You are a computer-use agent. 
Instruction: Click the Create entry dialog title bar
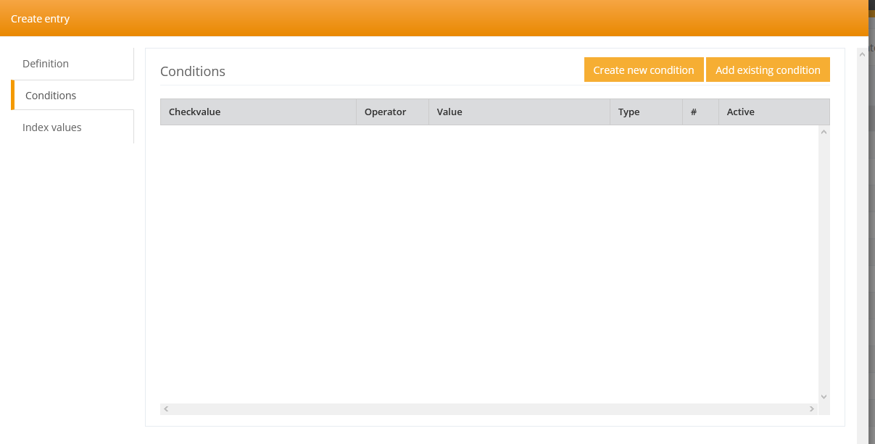(434, 18)
